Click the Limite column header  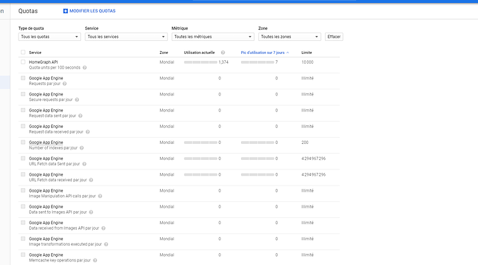(x=307, y=53)
